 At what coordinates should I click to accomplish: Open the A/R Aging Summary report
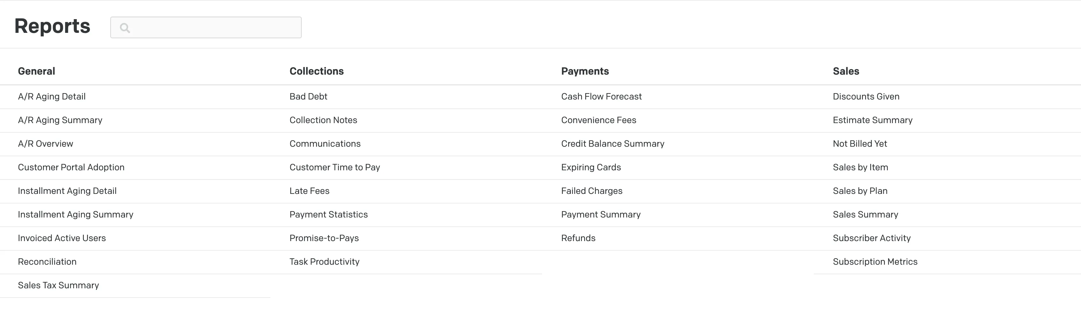[x=60, y=120]
